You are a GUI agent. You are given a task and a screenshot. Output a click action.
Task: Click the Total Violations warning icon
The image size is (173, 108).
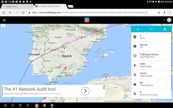135,84
